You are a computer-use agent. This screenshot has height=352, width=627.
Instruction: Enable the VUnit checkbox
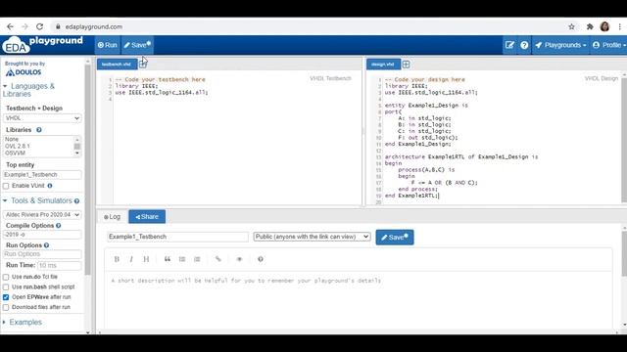[6, 186]
